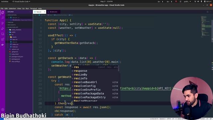The height and width of the screenshot is (120, 213).
Task: Click the volume icon in system tray
Action: (x=198, y=1)
